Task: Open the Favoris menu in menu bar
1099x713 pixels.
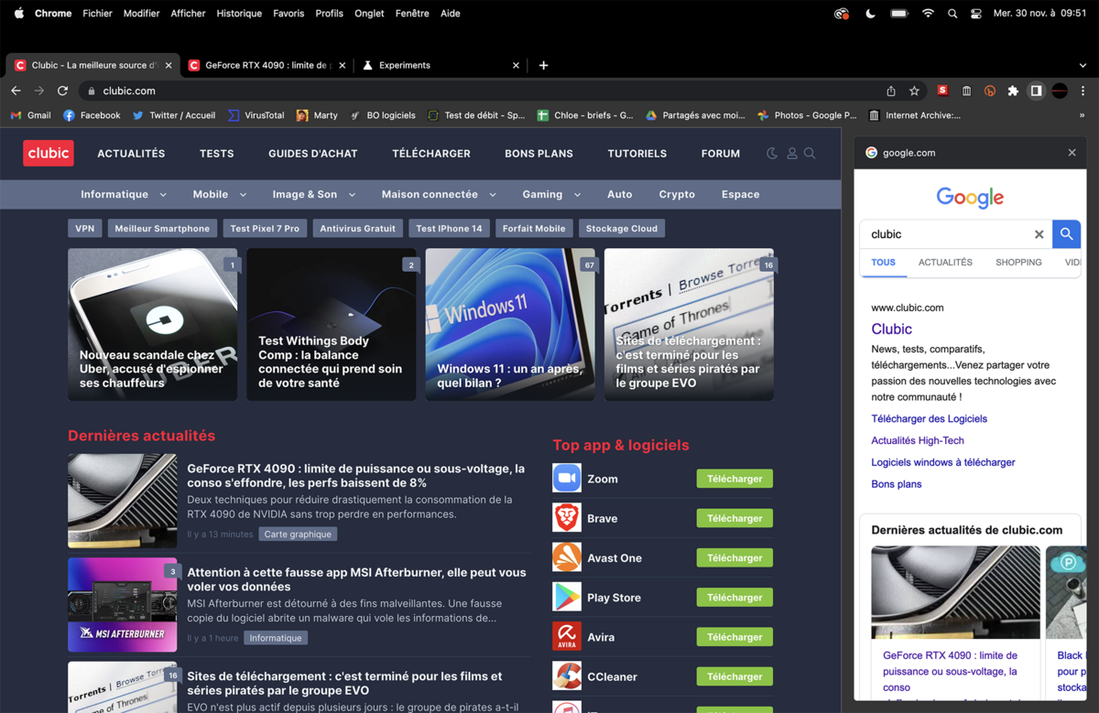Action: tap(288, 14)
